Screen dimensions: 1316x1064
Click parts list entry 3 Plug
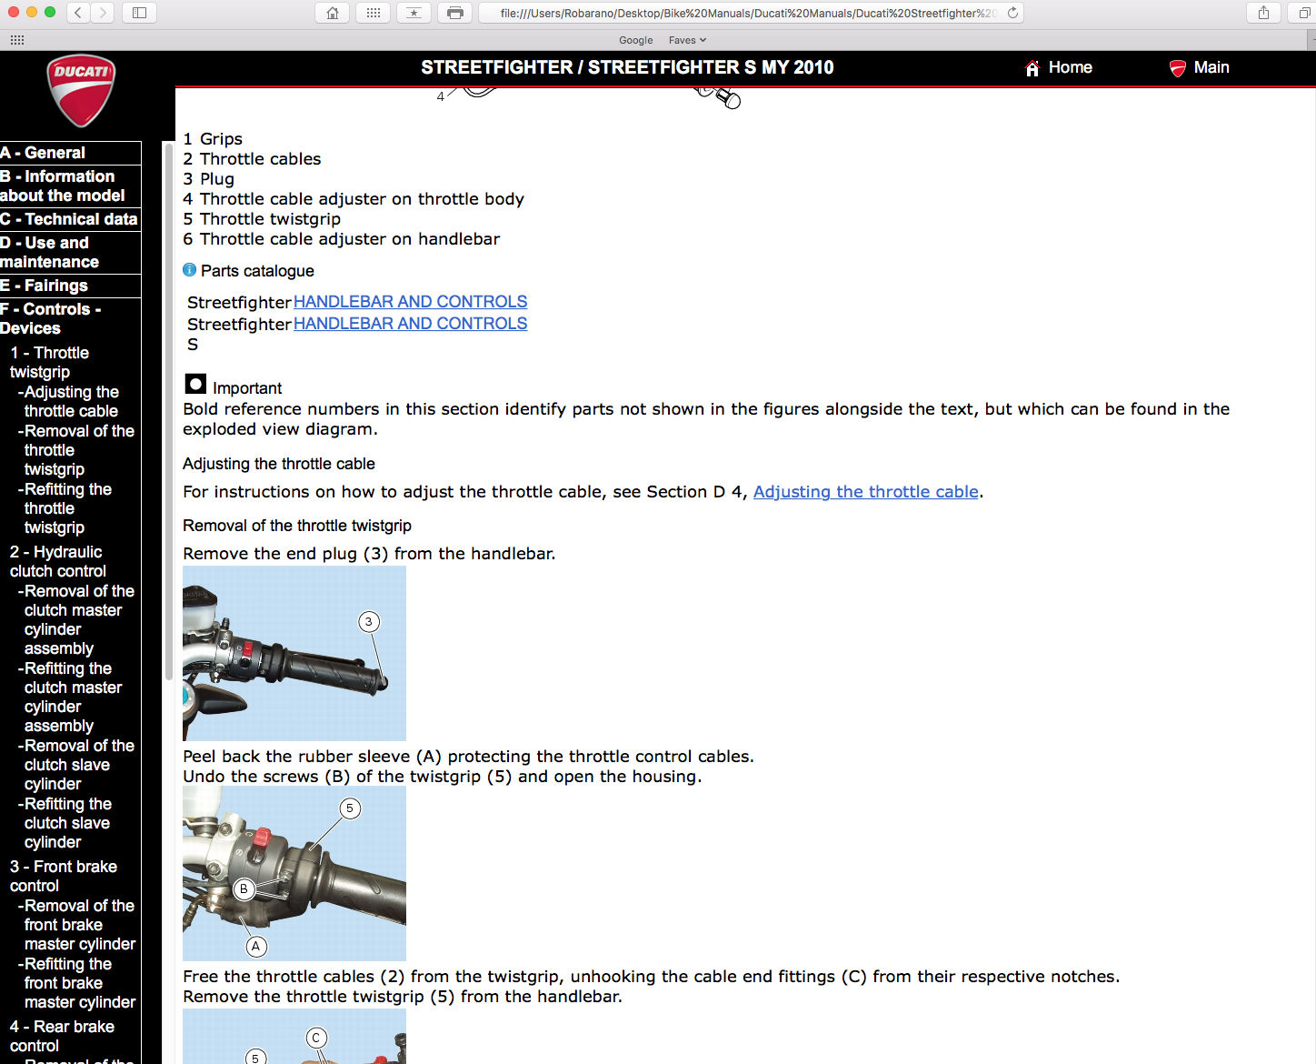coord(209,179)
